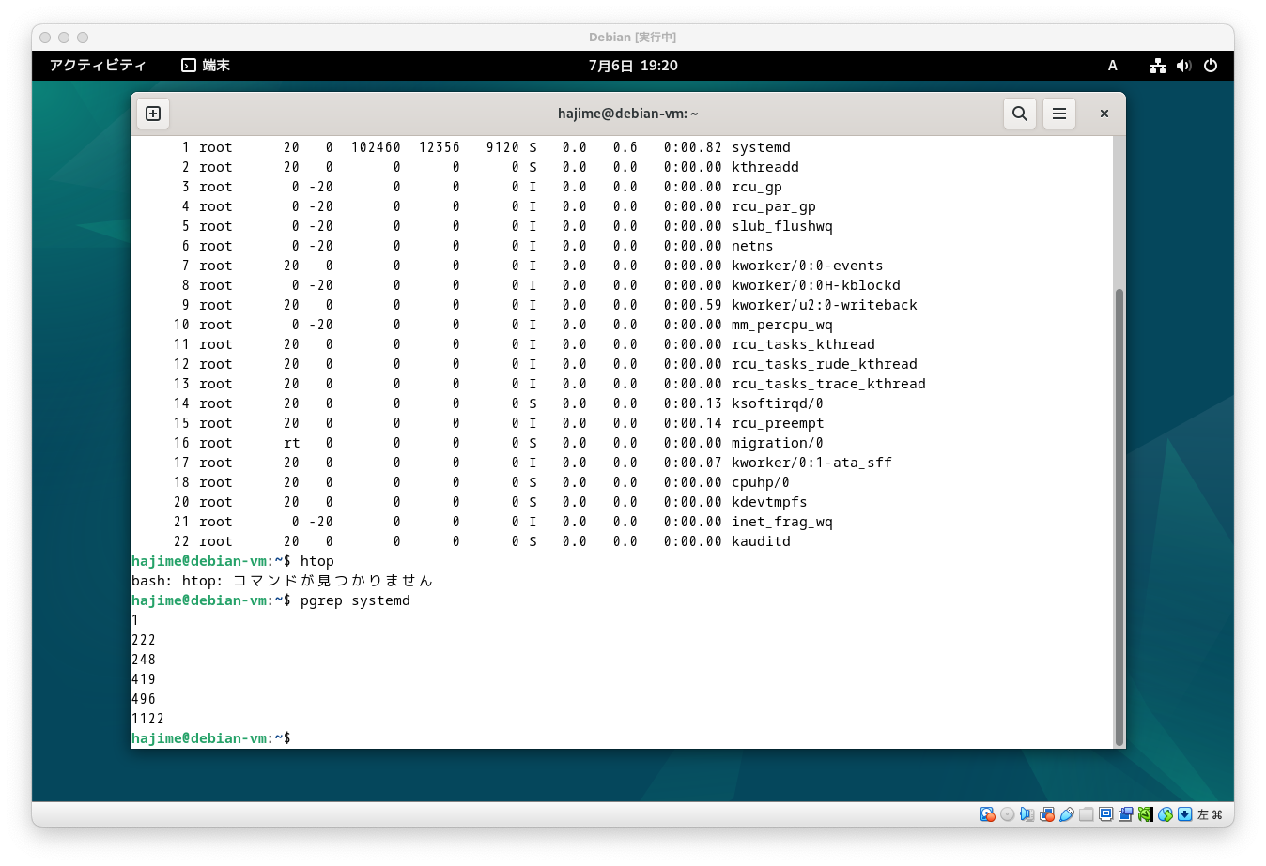The width and height of the screenshot is (1266, 866).
Task: Click the terminal icon beside 端末
Action: pyautogui.click(x=189, y=66)
